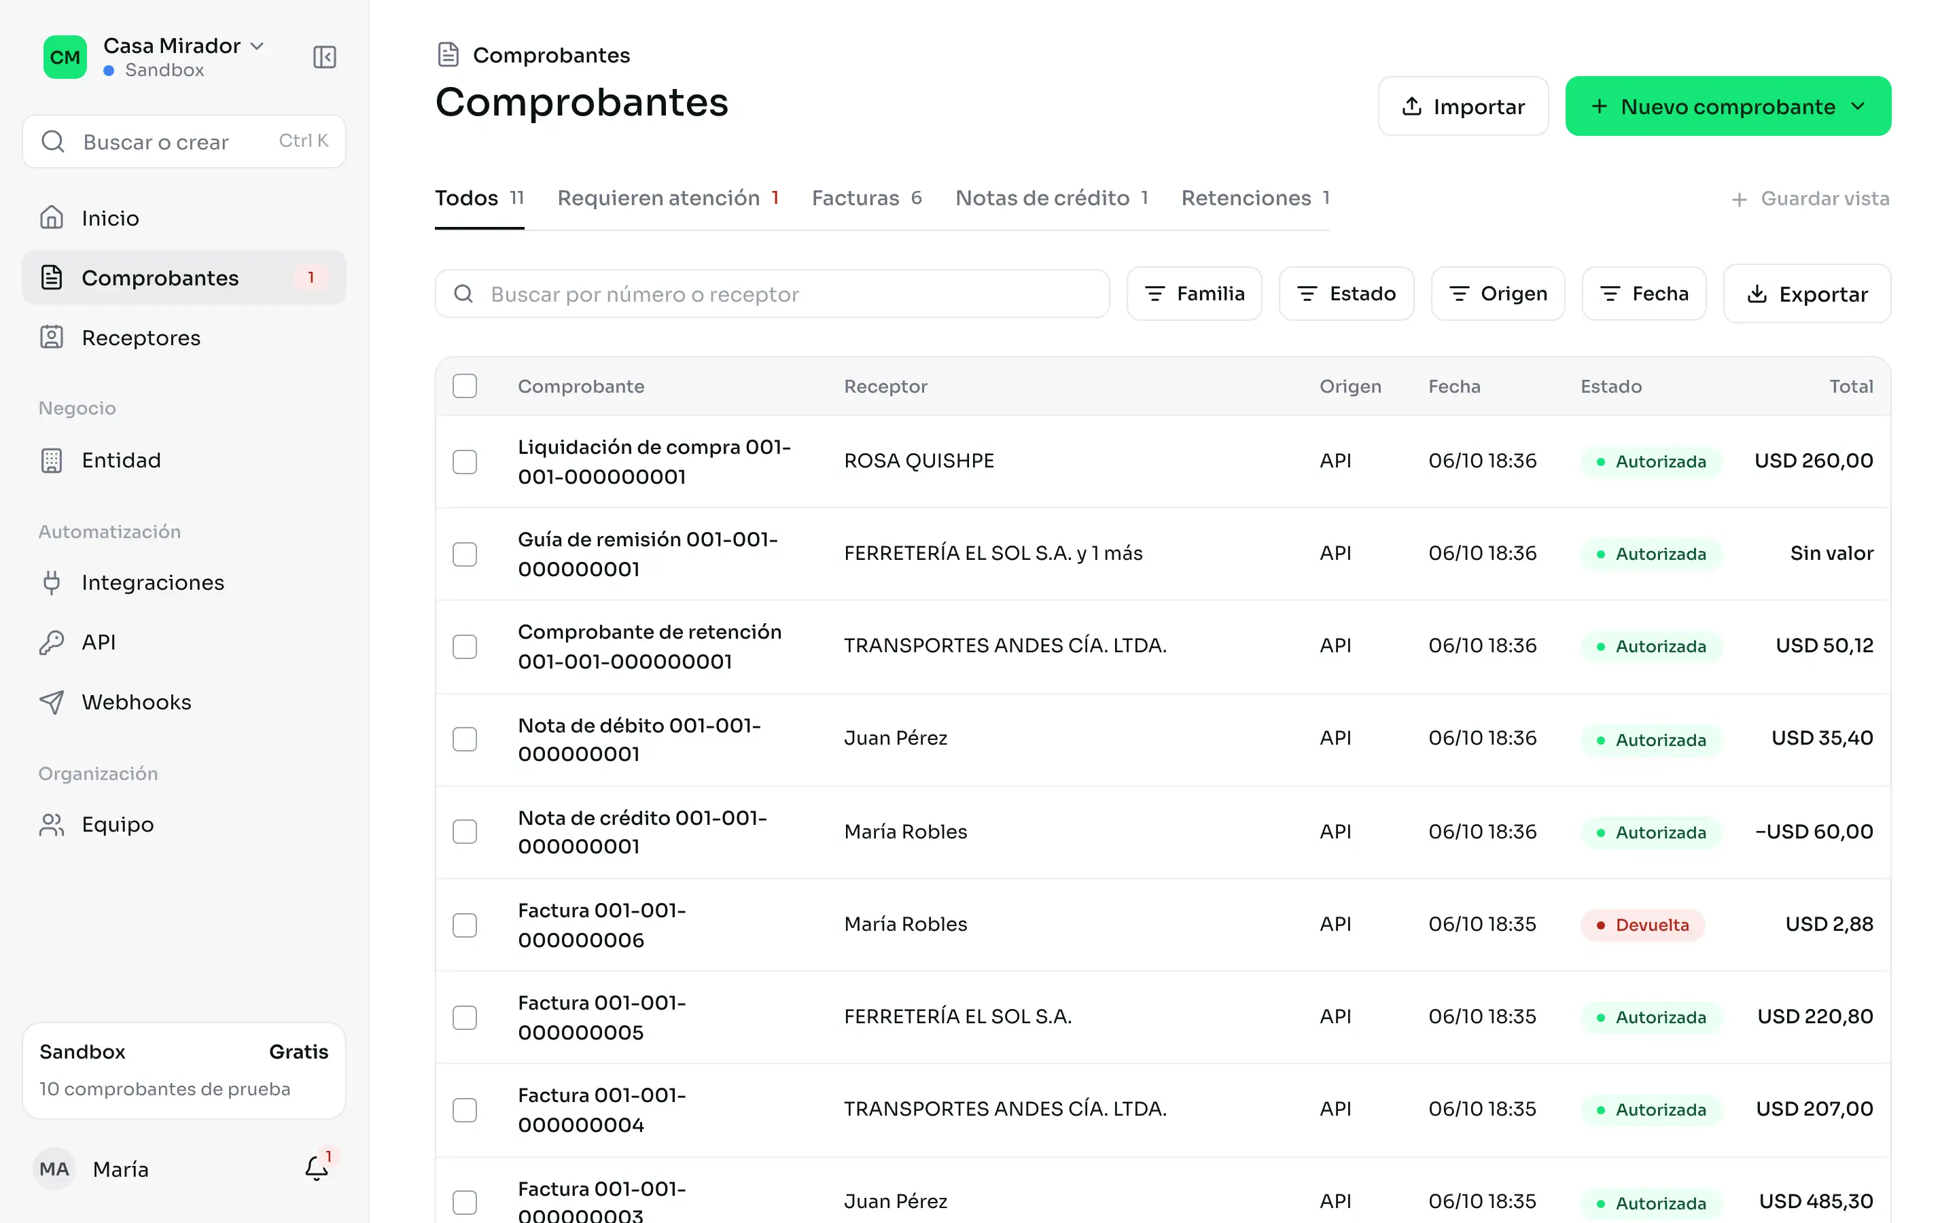Open the Nuevo comprobante dropdown

[1727, 106]
